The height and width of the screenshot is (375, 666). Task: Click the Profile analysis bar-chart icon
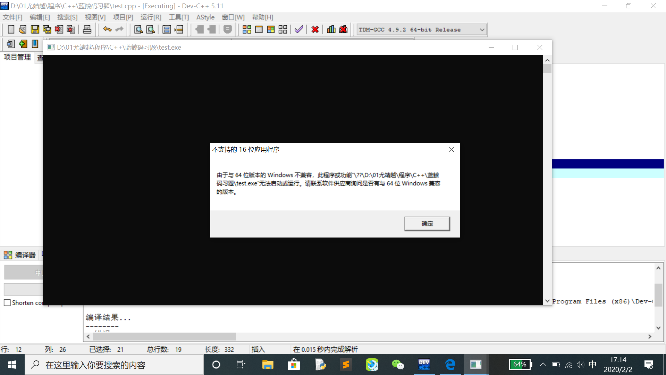point(331,30)
